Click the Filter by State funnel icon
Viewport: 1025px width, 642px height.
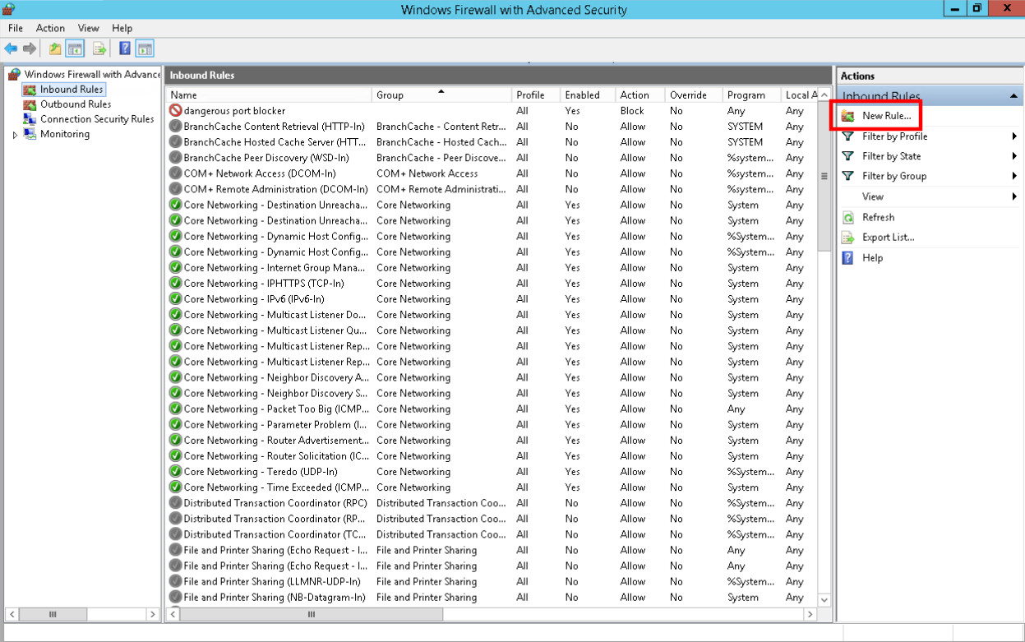pos(848,156)
